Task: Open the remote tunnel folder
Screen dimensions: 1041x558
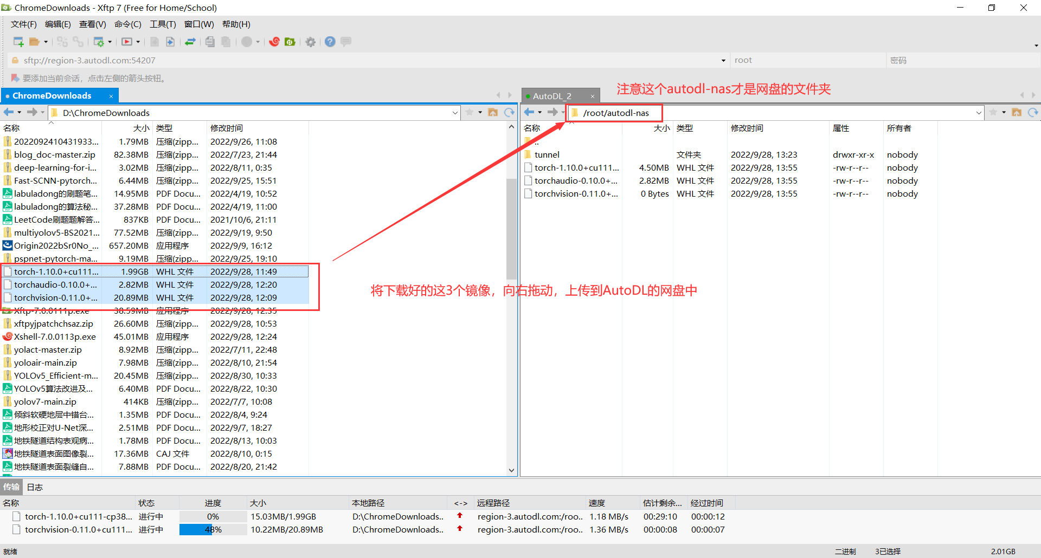Action: [729, 155]
